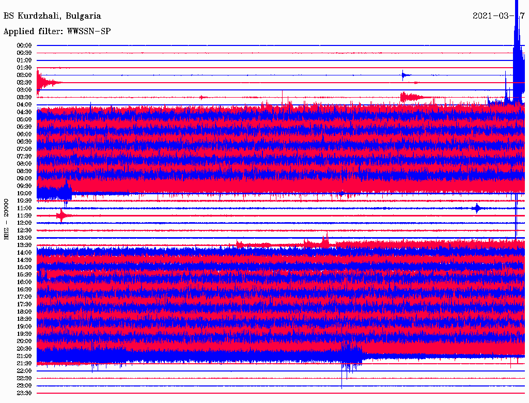Select the blue event on the 11:00 trace
Image resolution: width=529 pixels, height=403 pixels.
tap(476, 208)
